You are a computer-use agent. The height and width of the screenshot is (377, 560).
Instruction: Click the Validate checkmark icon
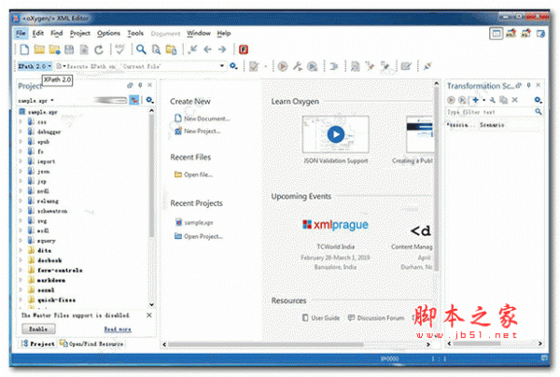[x=254, y=66]
